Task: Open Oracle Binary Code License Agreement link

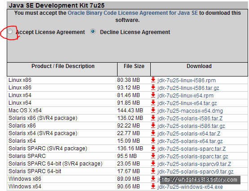Action: point(133,13)
